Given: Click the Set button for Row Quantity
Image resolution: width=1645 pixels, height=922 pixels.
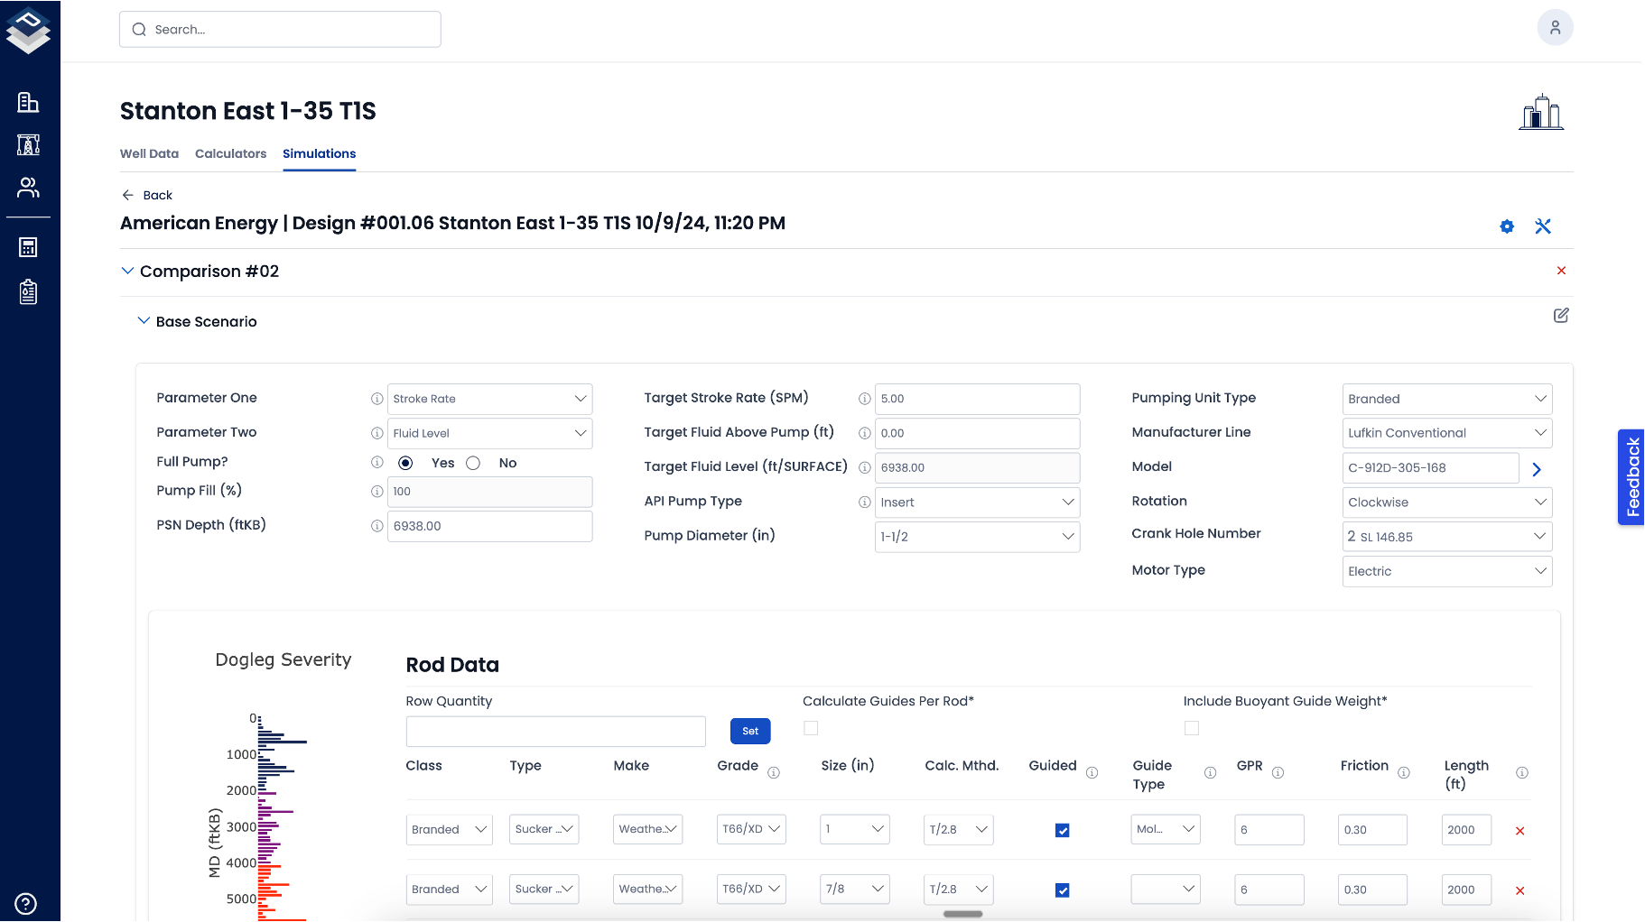Looking at the screenshot, I should (x=749, y=731).
